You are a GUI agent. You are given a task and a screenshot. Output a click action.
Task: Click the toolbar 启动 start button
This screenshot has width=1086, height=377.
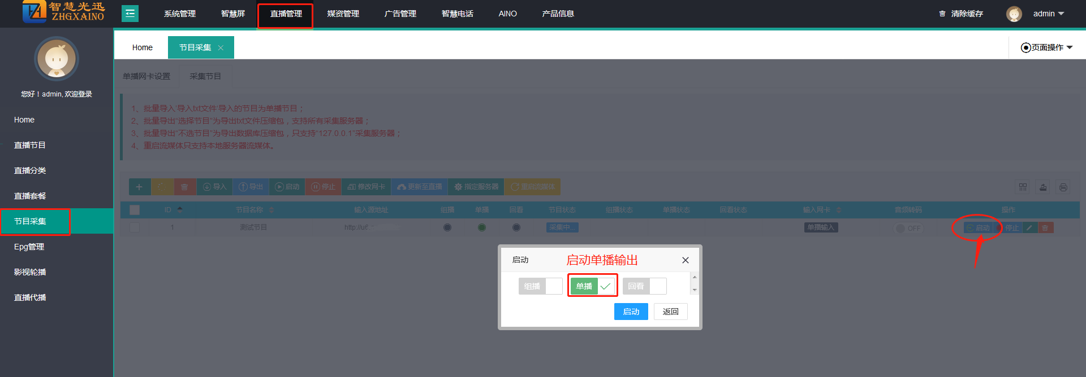(287, 187)
